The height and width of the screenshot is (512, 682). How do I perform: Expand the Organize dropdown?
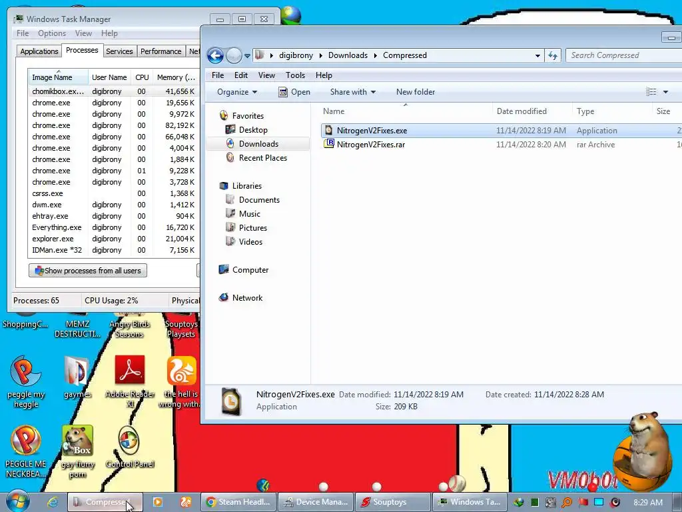click(x=237, y=92)
